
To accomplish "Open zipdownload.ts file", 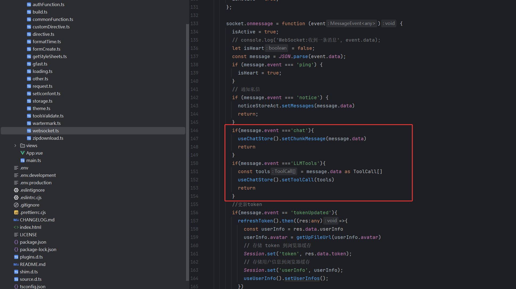I will pyautogui.click(x=48, y=138).
